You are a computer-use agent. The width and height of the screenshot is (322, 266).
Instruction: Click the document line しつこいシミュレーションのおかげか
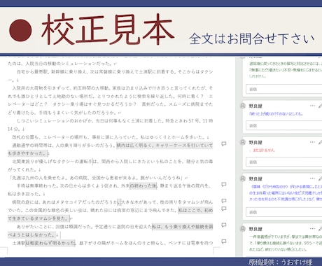[115, 120]
